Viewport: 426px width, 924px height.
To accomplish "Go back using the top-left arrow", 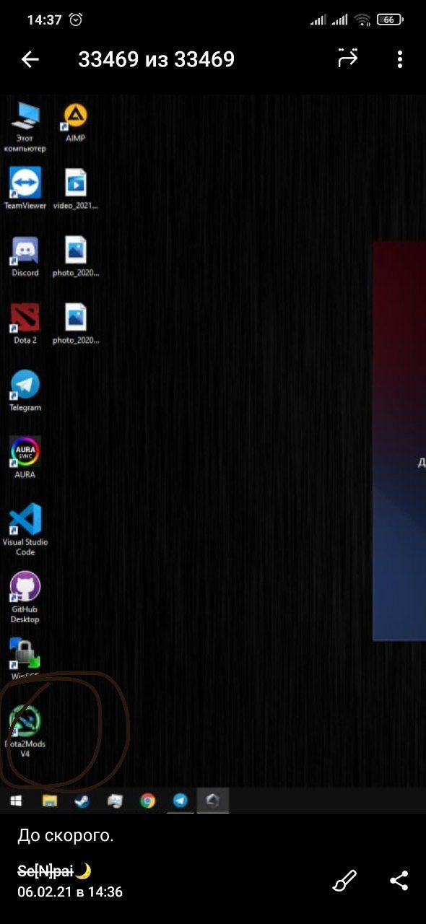I will [x=30, y=59].
